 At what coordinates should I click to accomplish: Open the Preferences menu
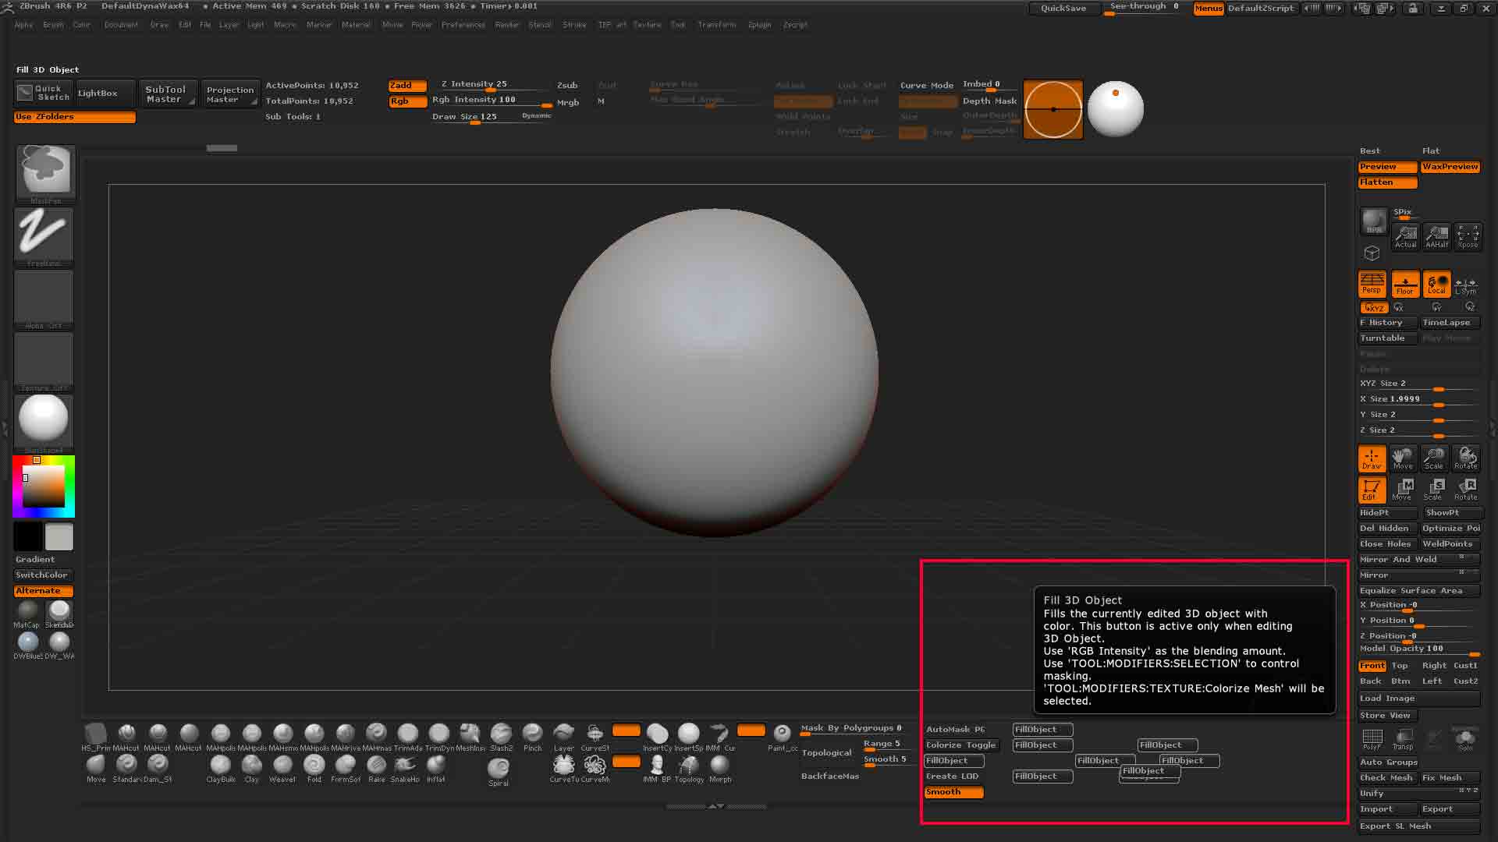pyautogui.click(x=463, y=25)
